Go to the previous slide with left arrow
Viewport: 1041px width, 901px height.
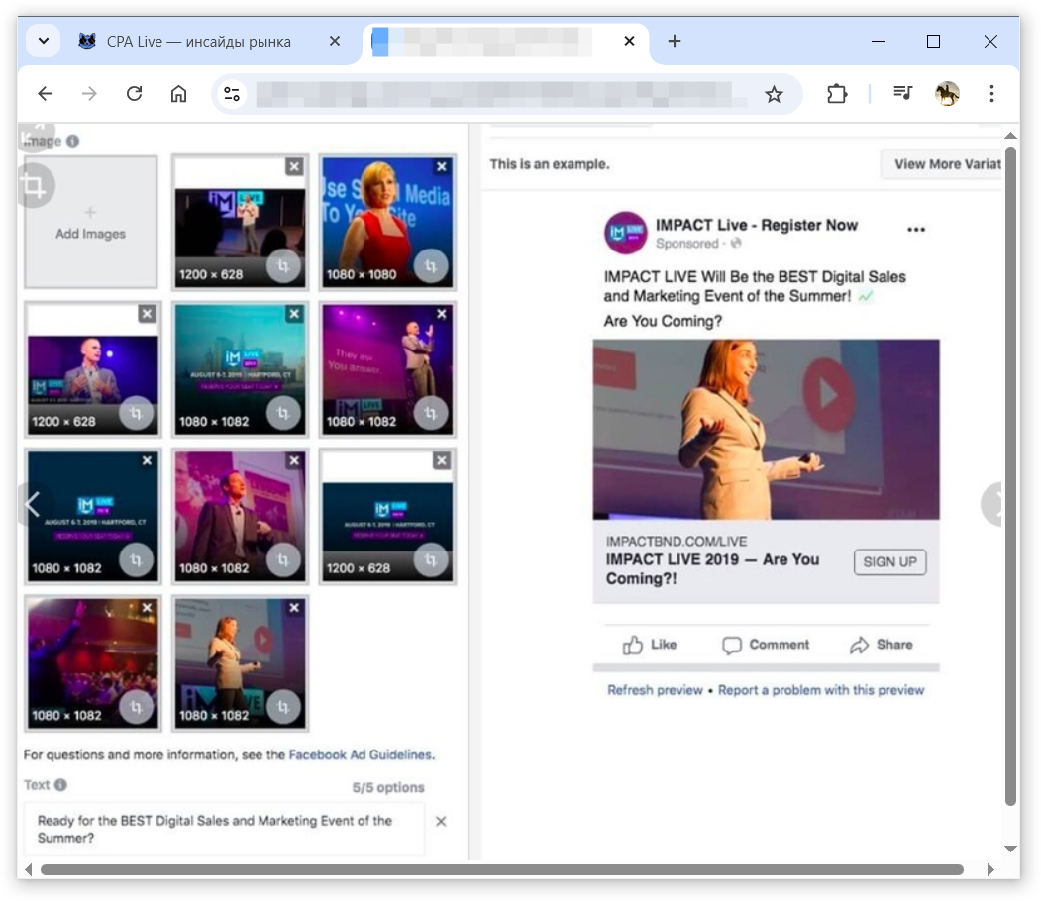32,505
